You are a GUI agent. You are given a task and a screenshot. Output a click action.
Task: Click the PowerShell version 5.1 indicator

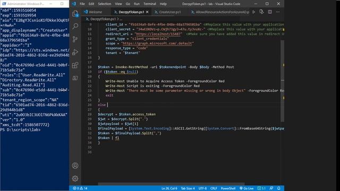[x=261, y=188]
